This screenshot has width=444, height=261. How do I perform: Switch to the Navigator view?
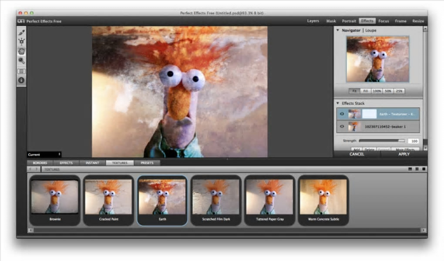351,30
